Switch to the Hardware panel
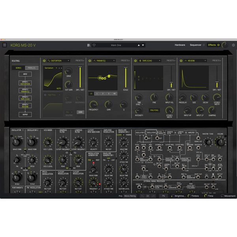This screenshot has width=237, height=237. [180, 45]
